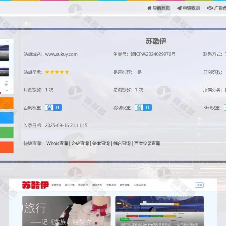Screen dimensions: 226x226
Task: Click the 所属分类 label
Action: tap(213, 90)
